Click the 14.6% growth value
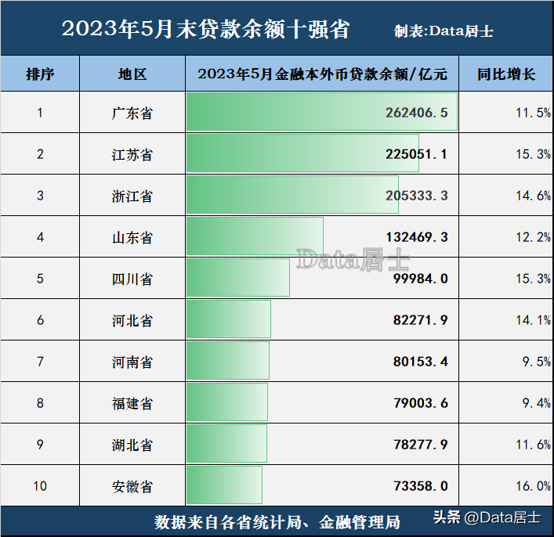The height and width of the screenshot is (537, 554). coord(533,196)
